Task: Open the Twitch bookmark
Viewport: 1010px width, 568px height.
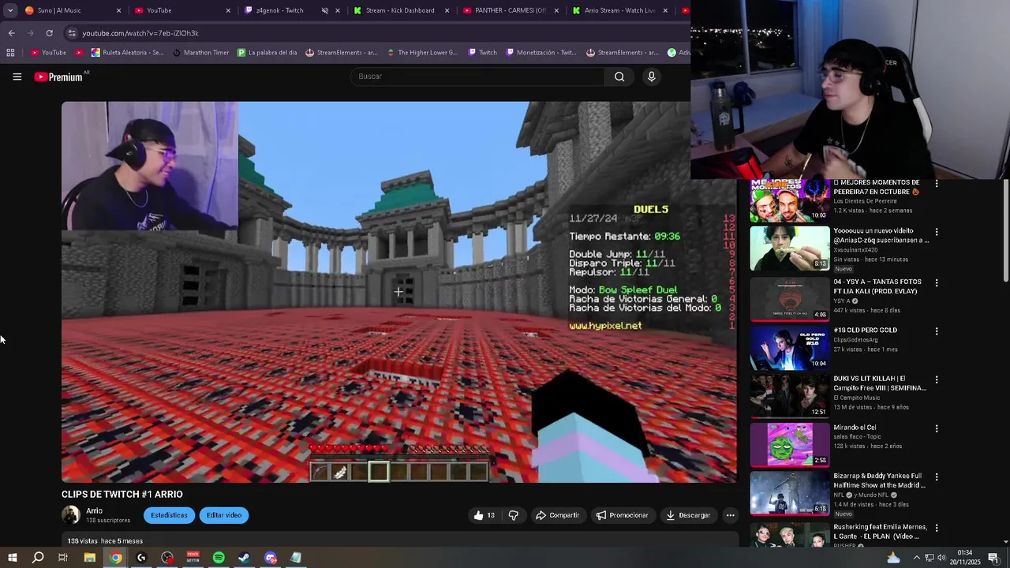Action: tap(482, 53)
